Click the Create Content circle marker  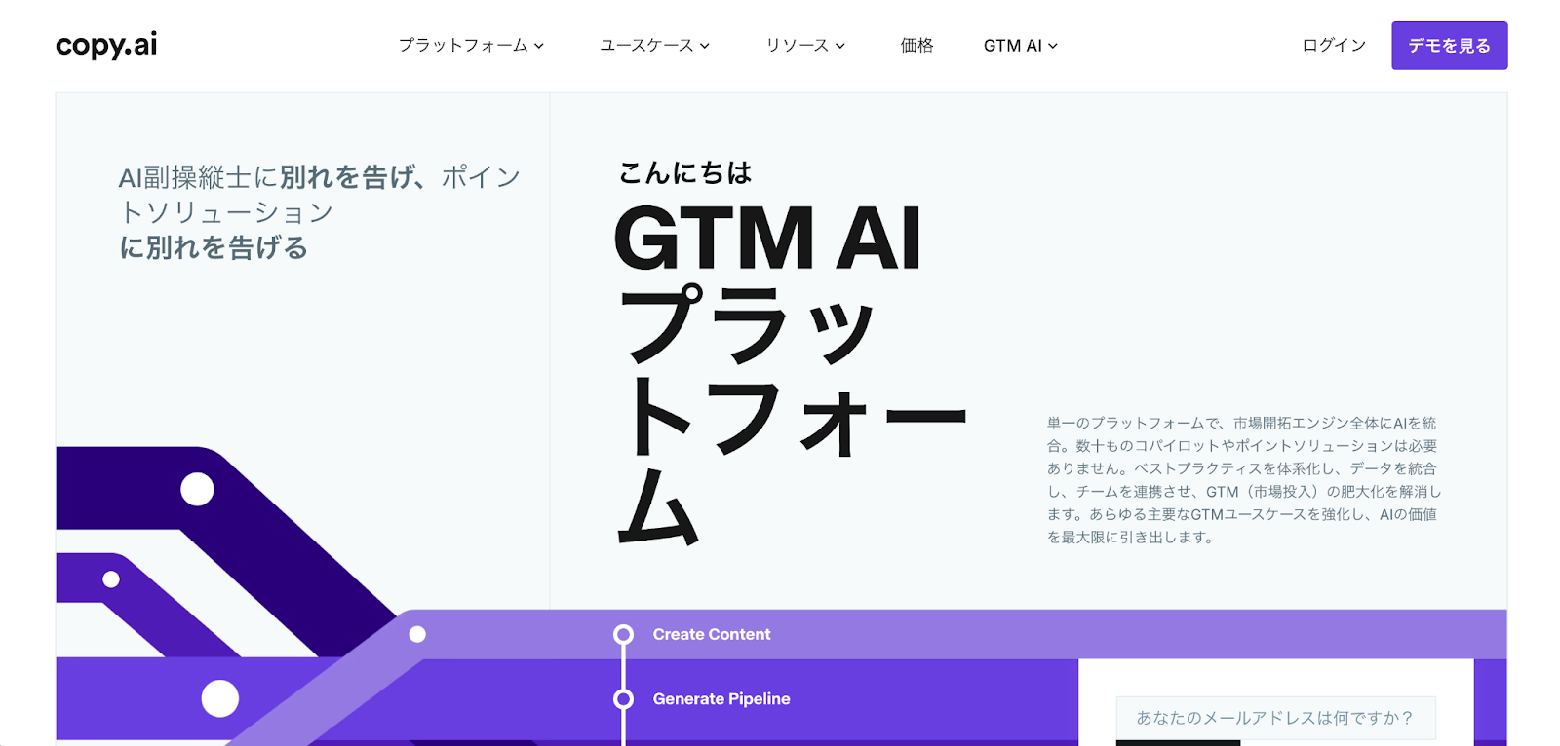coord(623,635)
